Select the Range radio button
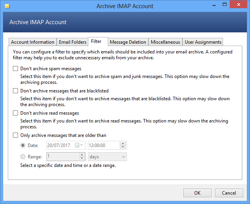 click(23, 156)
